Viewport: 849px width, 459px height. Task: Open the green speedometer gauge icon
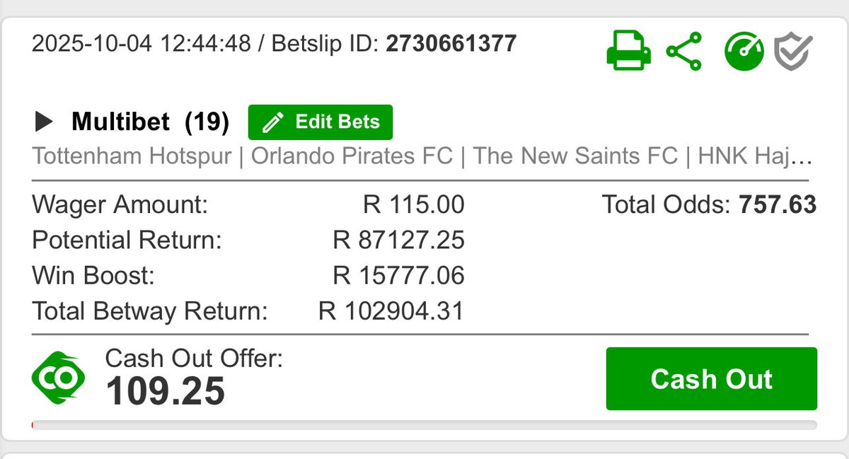744,52
